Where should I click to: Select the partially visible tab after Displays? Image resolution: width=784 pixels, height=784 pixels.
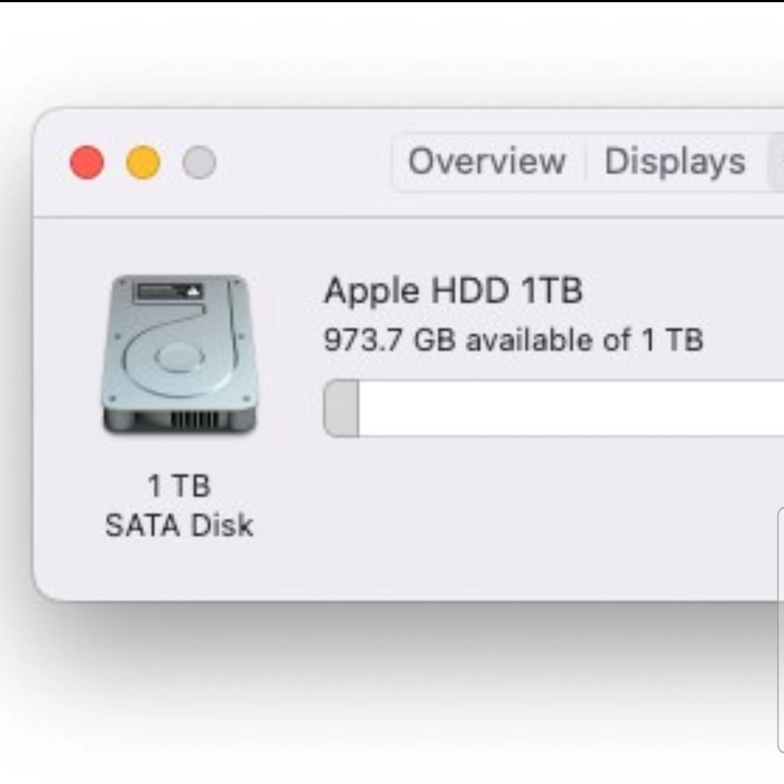tap(776, 162)
